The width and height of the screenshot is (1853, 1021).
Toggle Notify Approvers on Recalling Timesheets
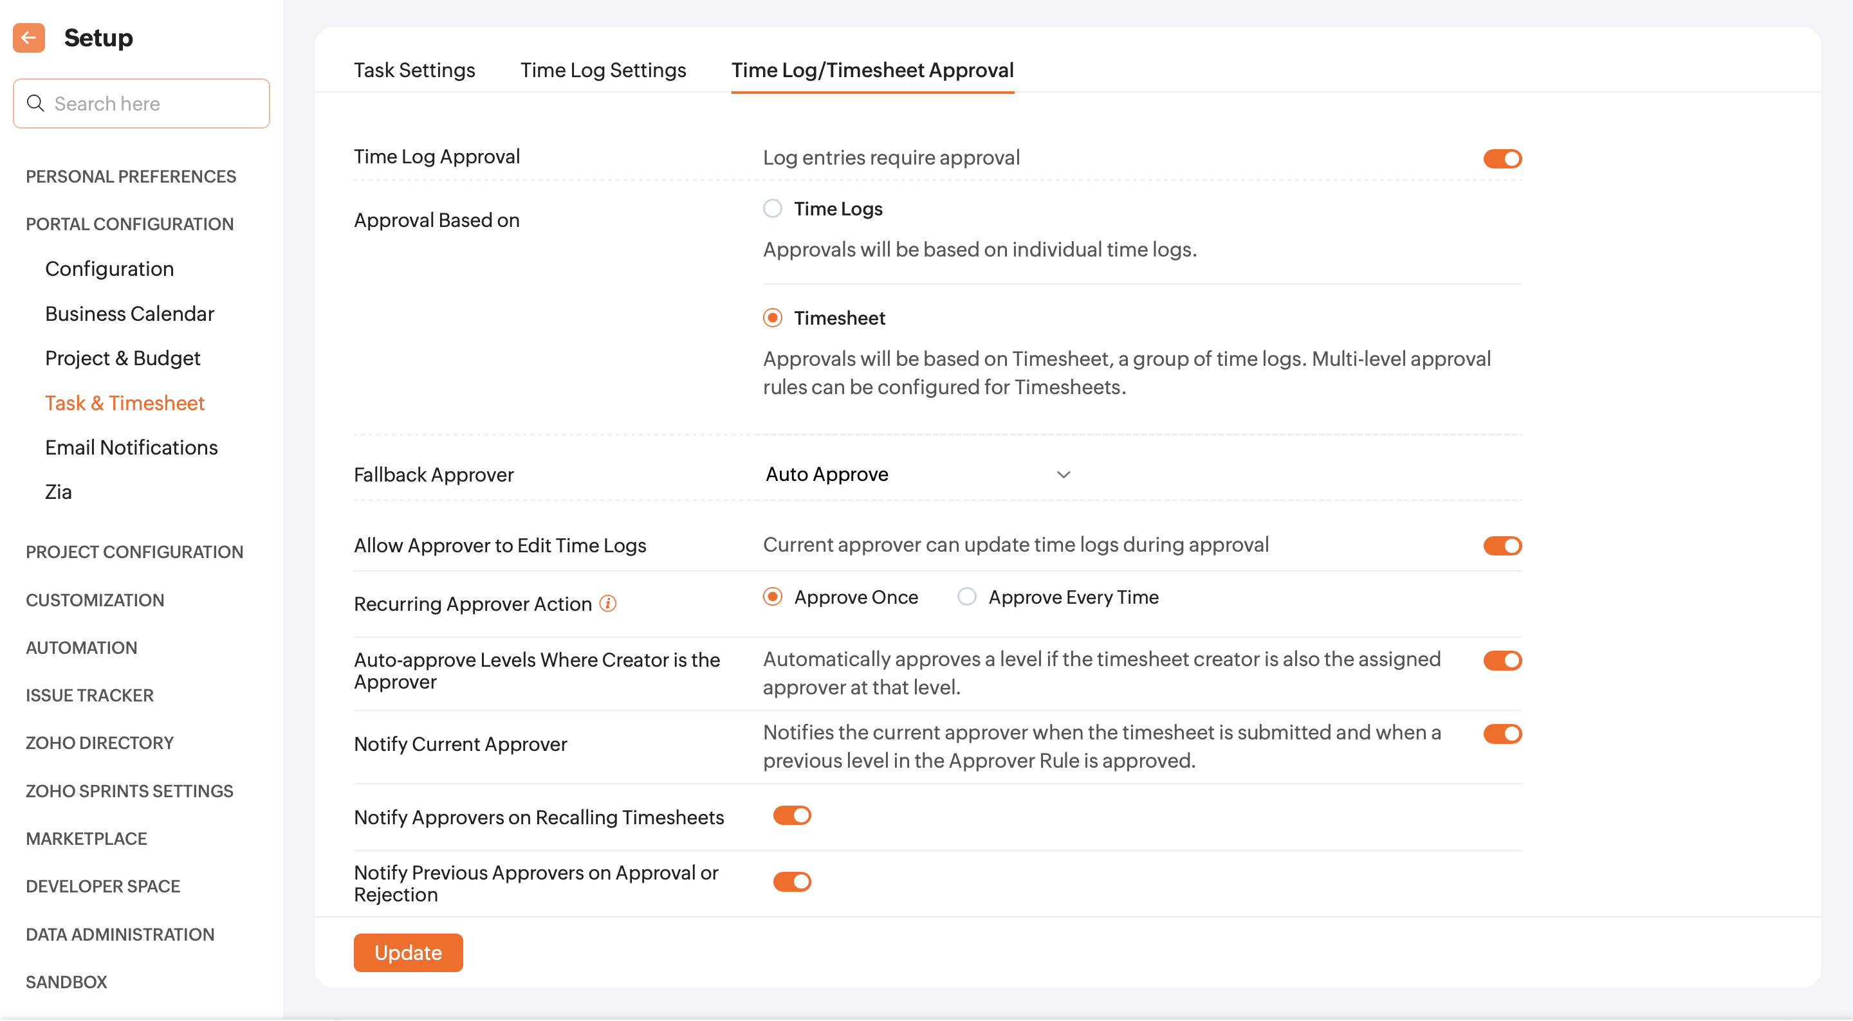point(792,815)
